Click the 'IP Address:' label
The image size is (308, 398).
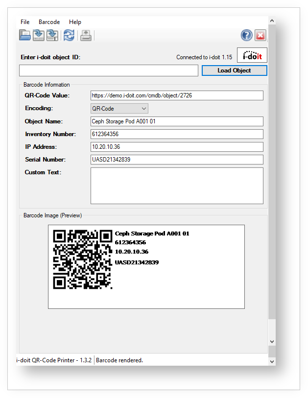[41, 147]
